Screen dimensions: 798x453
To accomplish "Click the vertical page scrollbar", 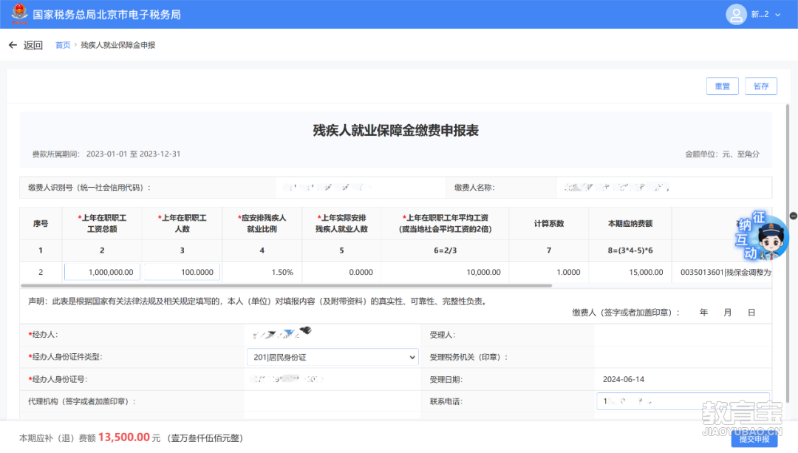I will point(788,253).
